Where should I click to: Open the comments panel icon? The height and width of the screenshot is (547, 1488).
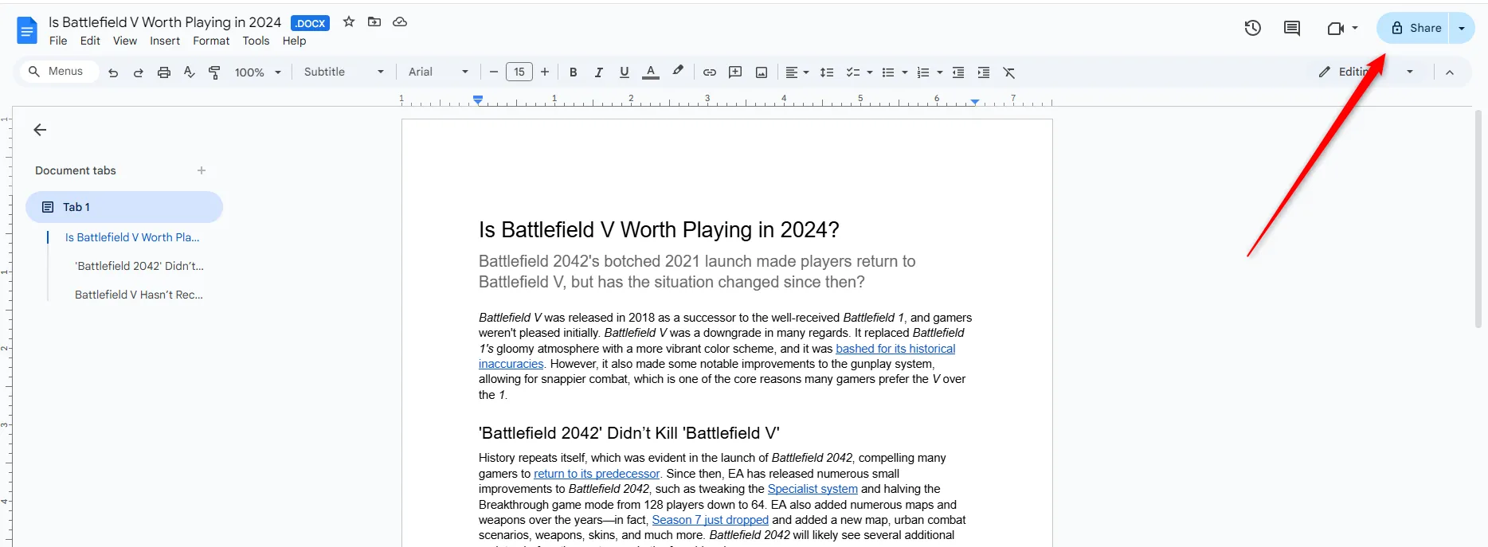click(x=1292, y=28)
